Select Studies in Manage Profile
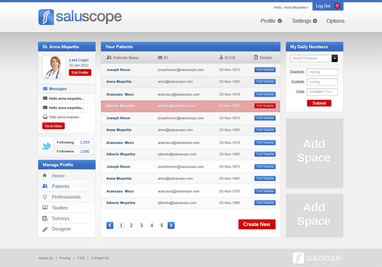382x267 pixels. pos(60,208)
